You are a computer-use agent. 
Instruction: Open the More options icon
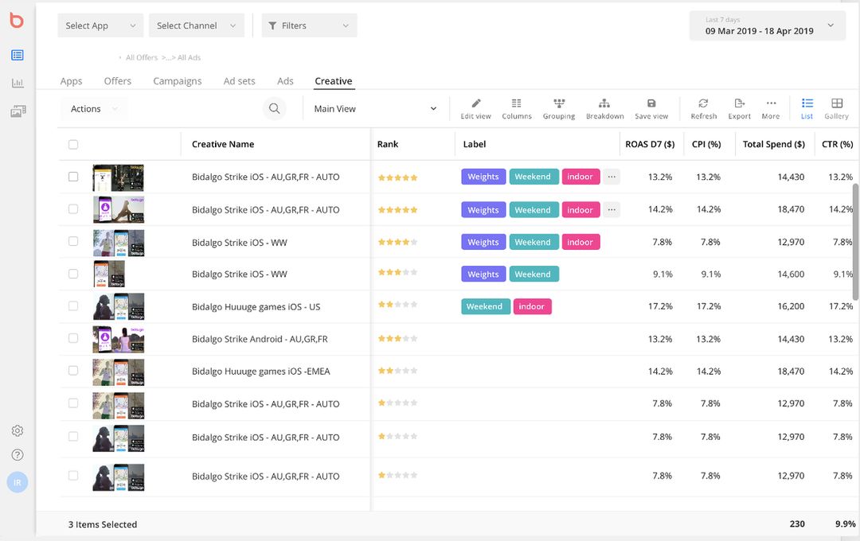[x=771, y=108]
